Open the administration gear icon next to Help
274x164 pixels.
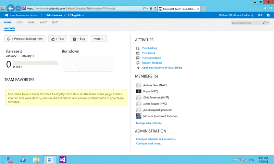point(268,15)
